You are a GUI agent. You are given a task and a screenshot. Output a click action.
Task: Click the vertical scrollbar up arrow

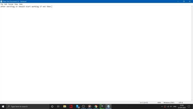point(192,6)
